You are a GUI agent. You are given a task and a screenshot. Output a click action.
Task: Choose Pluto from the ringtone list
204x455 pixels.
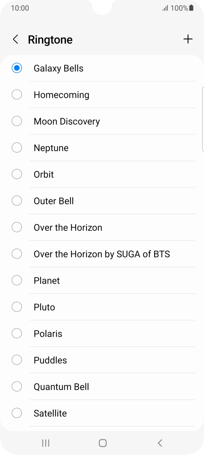point(44,307)
